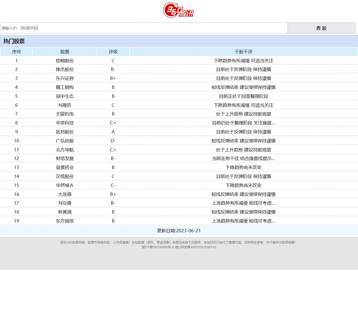The image size is (358, 327).
Task: Open stock 北方导航
Action: click(65, 150)
